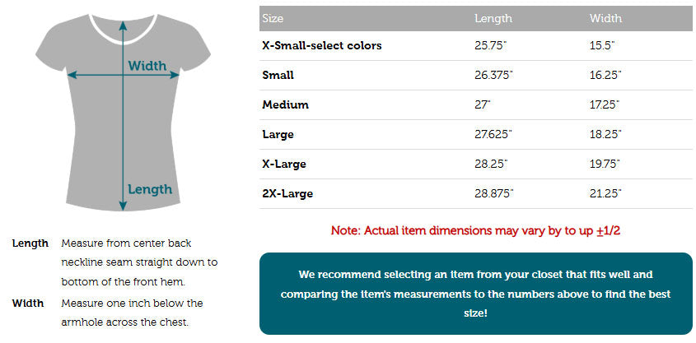Choose the Large size row label

pyautogui.click(x=278, y=134)
